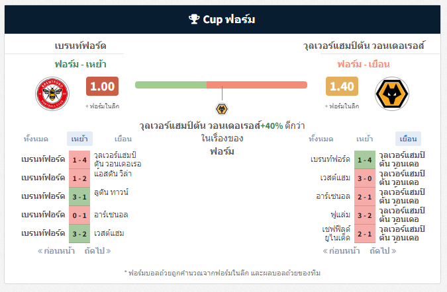This screenshot has width=447, height=292.
Task: Select Brentford's เยือน (away) tab
Action: coord(123,139)
